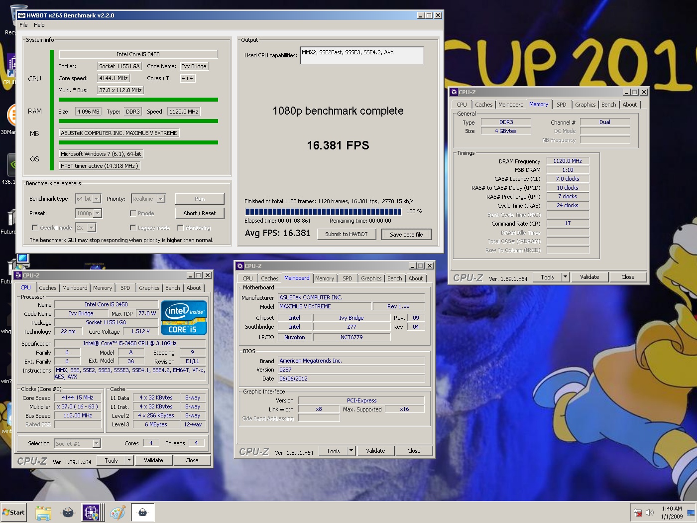
Task: Close the CPU-Z Mainboard window via X
Action: click(429, 266)
